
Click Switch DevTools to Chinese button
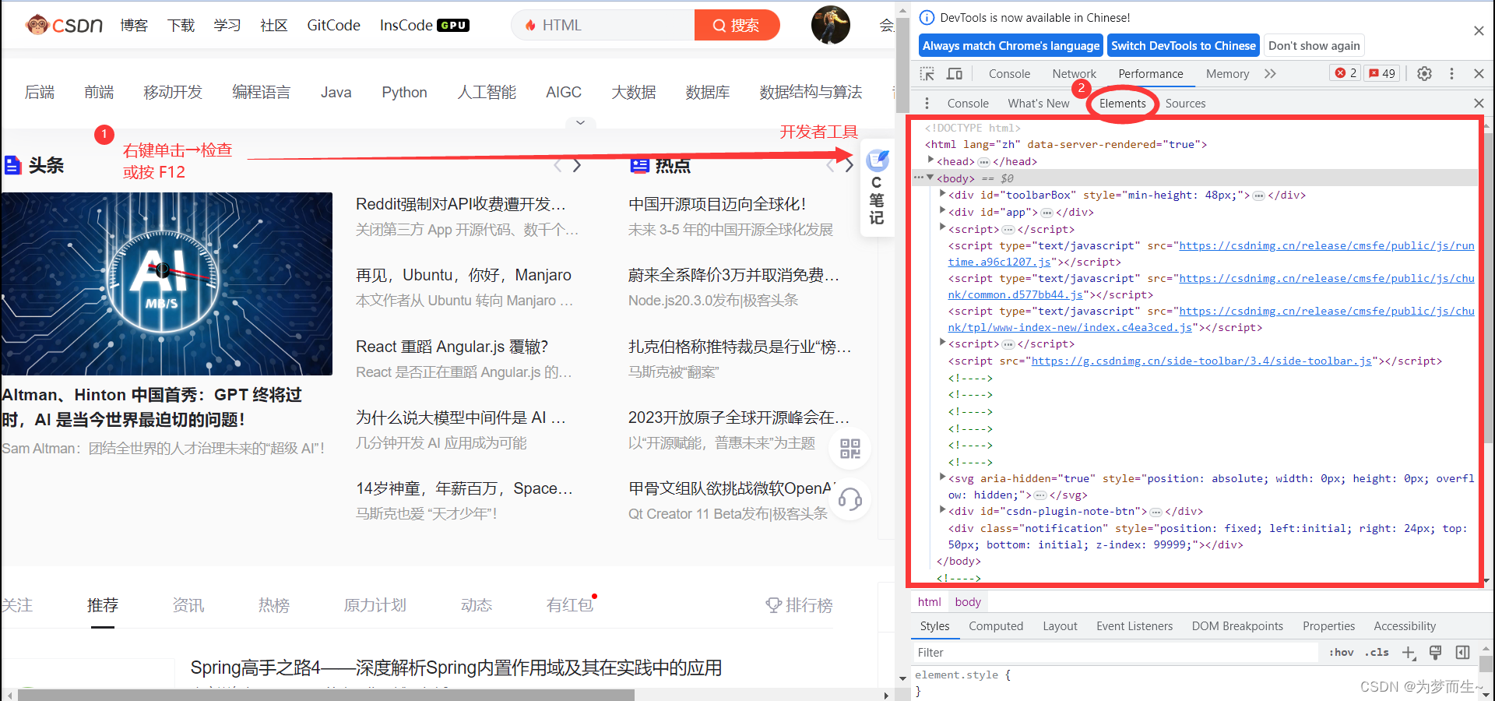pyautogui.click(x=1183, y=46)
